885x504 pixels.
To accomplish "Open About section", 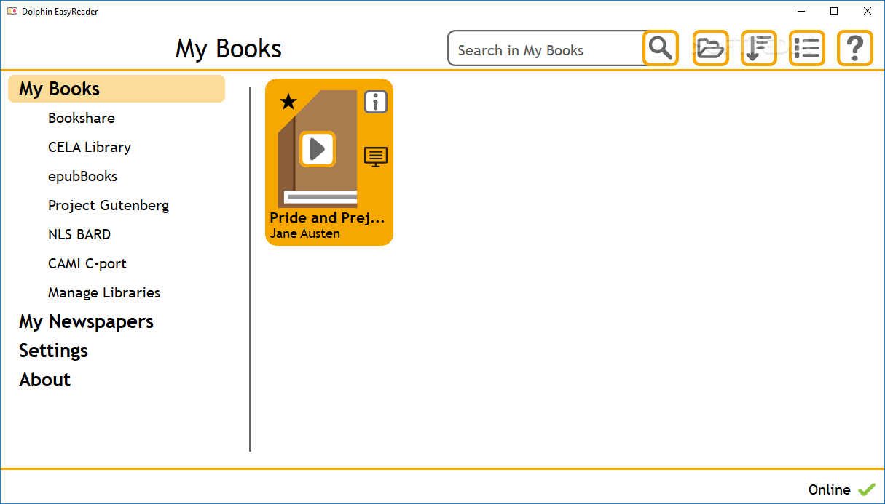I will [44, 380].
